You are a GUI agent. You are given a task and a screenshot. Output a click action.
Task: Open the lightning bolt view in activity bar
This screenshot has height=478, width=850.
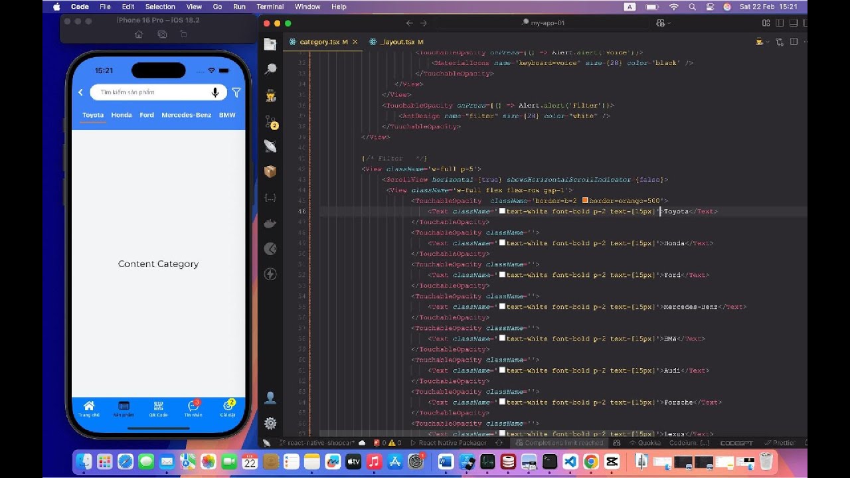[270, 274]
